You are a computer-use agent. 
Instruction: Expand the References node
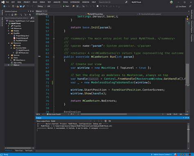pyautogui.click(x=9, y=28)
